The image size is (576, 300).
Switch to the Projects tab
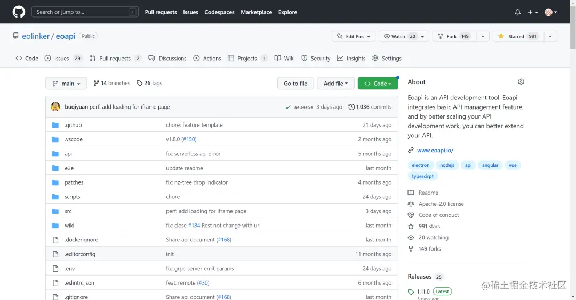pyautogui.click(x=247, y=58)
